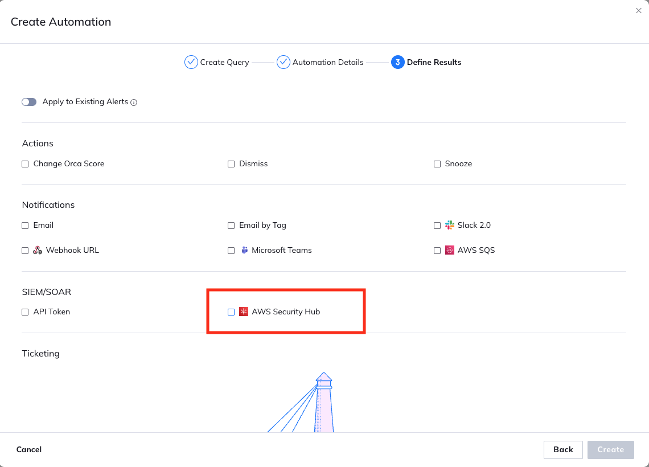649x467 pixels.
Task: Enable the Dismiss action checkbox
Action: pos(231,164)
